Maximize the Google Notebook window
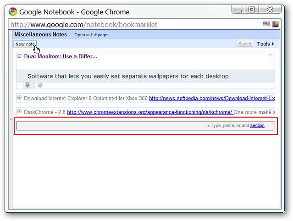 click(x=252, y=10)
